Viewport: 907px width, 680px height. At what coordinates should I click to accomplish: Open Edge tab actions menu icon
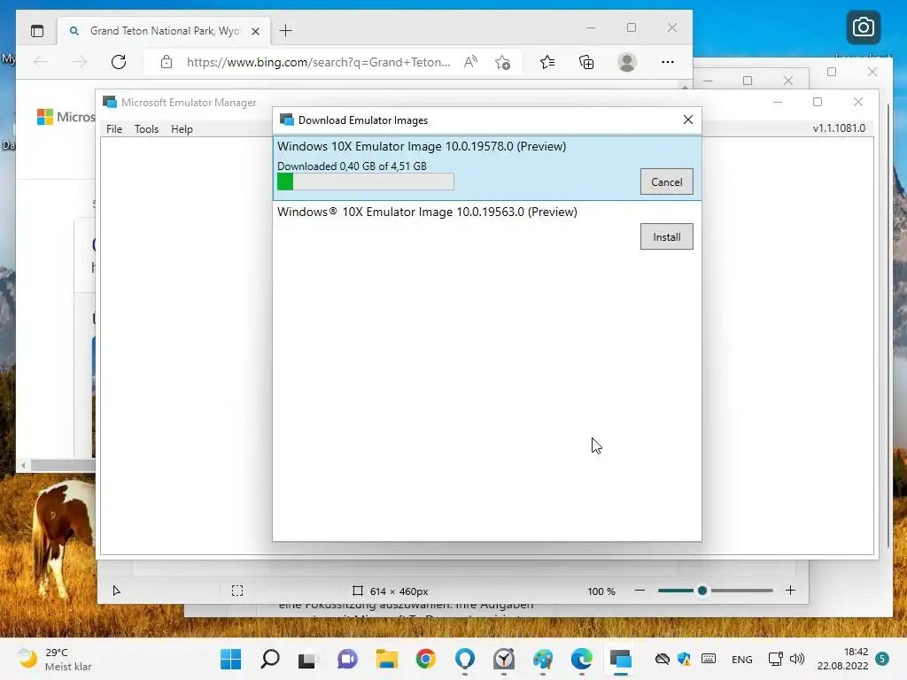[37, 31]
